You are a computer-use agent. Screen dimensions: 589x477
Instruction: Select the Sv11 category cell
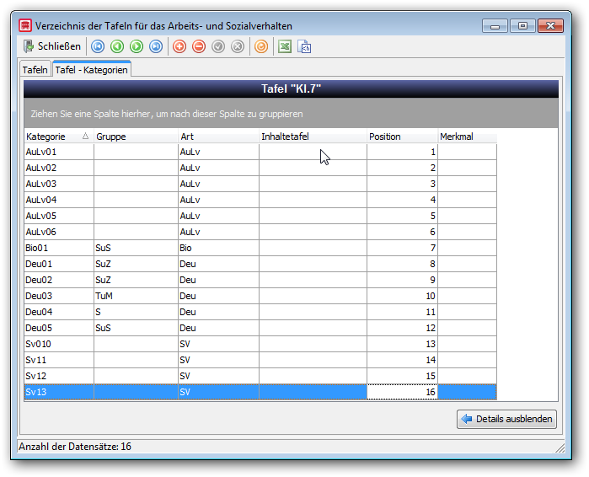59,360
